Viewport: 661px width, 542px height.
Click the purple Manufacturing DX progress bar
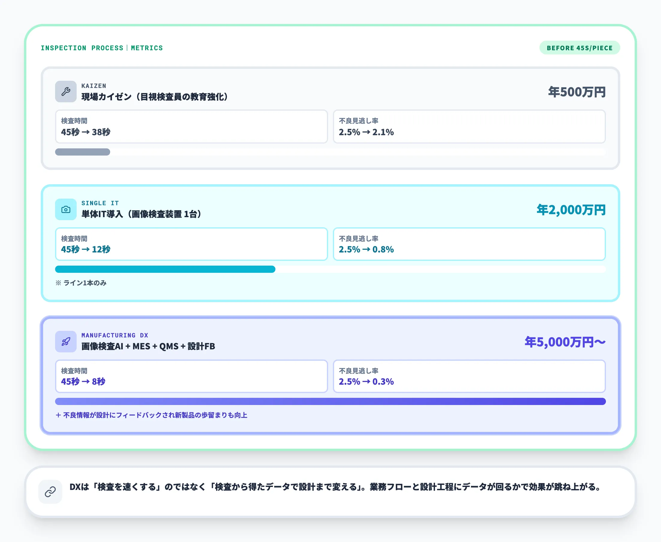point(330,401)
